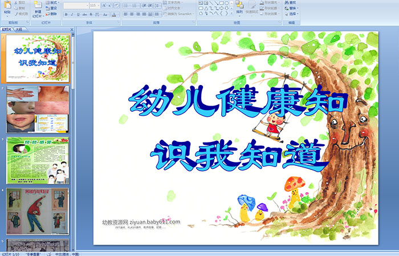Toggle Italic formatting
Screen dimensions: 399x256
(72, 14)
